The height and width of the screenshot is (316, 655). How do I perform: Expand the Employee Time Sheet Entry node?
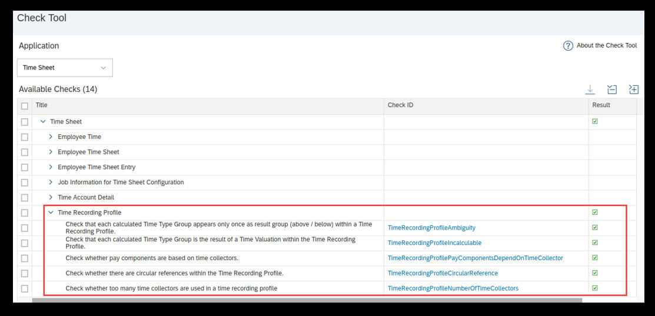[x=51, y=167]
